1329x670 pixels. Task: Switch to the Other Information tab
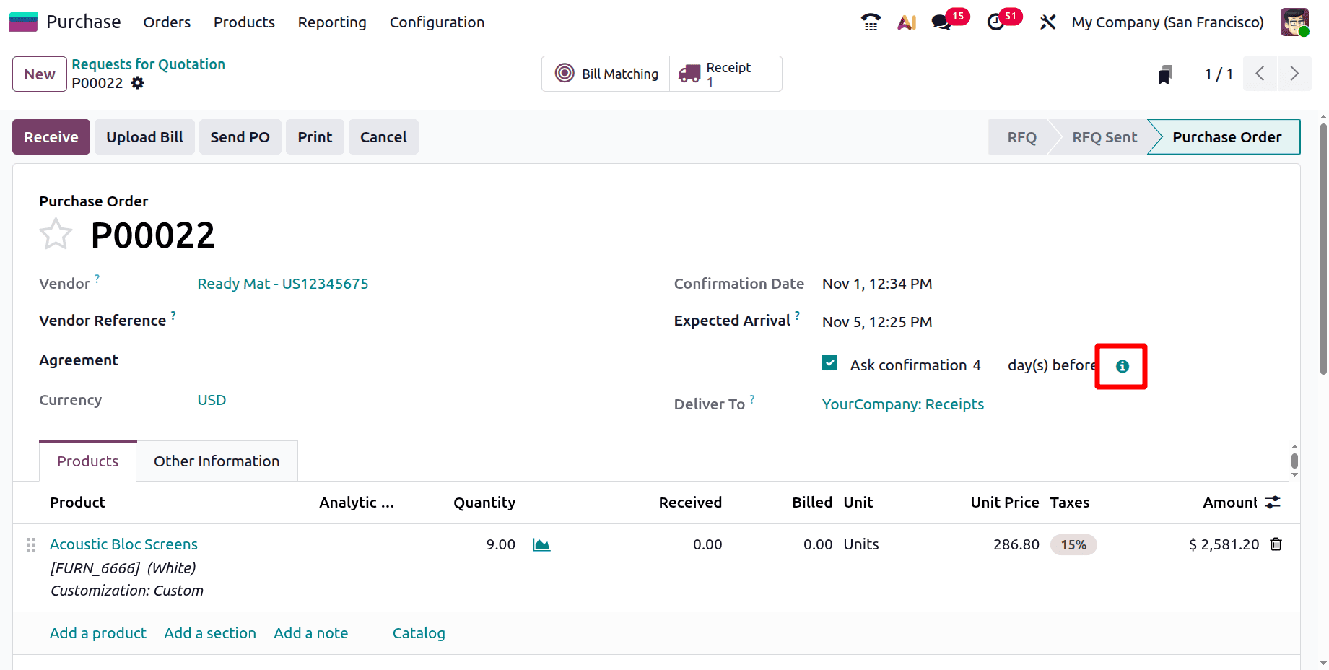(x=216, y=461)
